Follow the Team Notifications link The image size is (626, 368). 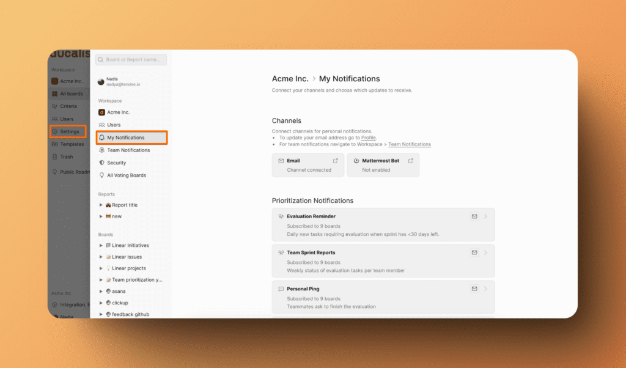pyautogui.click(x=410, y=144)
